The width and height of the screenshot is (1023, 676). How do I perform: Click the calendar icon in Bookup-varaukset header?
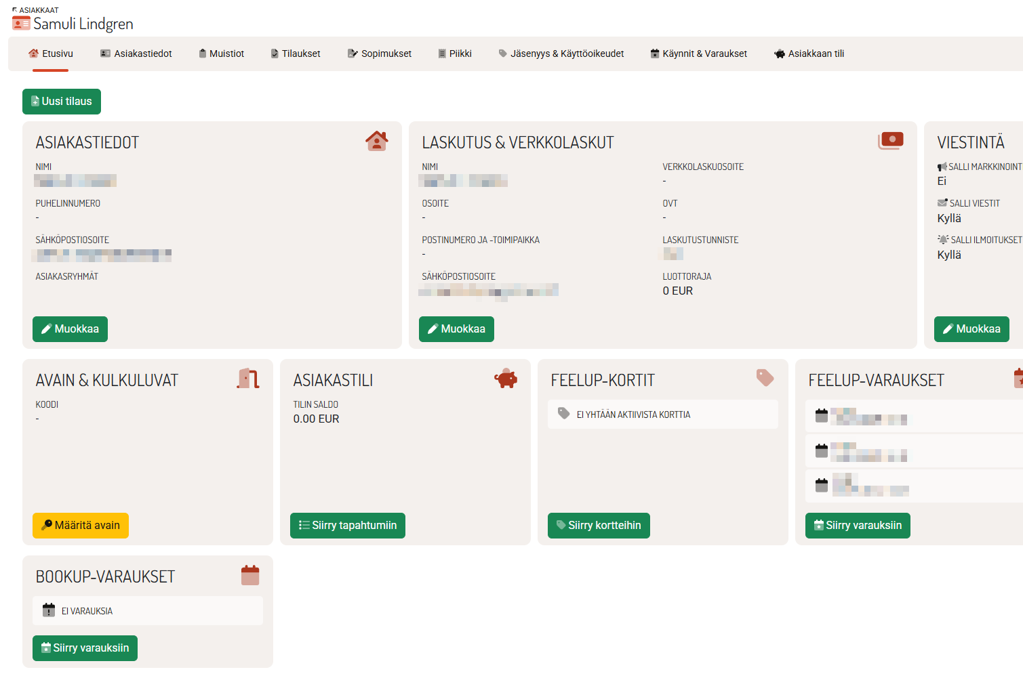(250, 575)
